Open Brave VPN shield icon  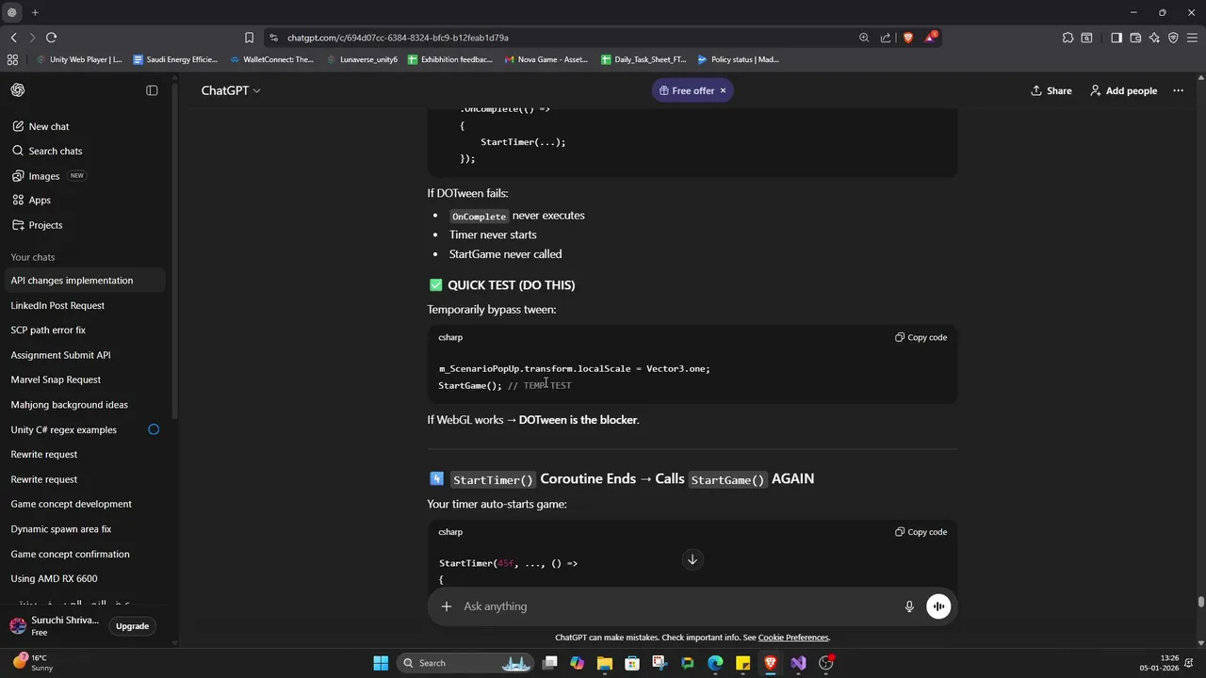(1173, 38)
